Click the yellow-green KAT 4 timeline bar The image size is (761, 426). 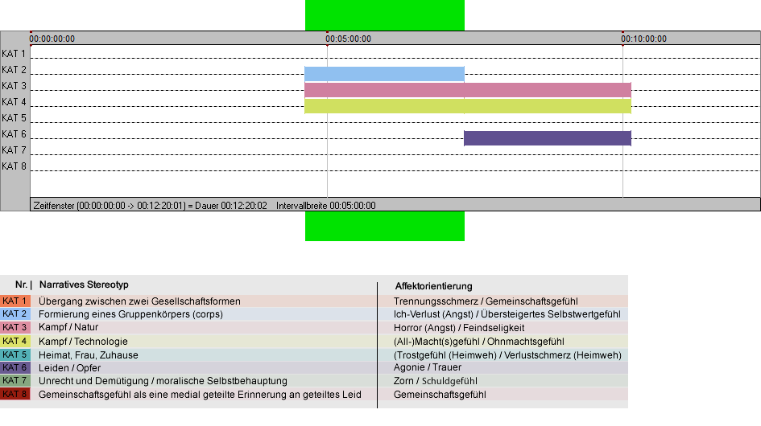coord(468,106)
